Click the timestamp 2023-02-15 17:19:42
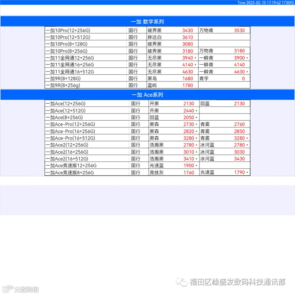The image size is (295, 295). [264, 3]
